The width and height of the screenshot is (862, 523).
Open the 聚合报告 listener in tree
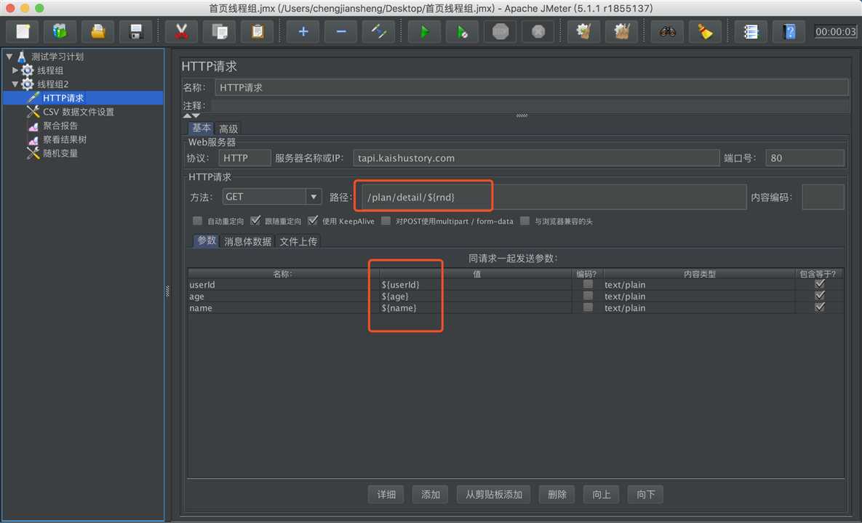[60, 126]
